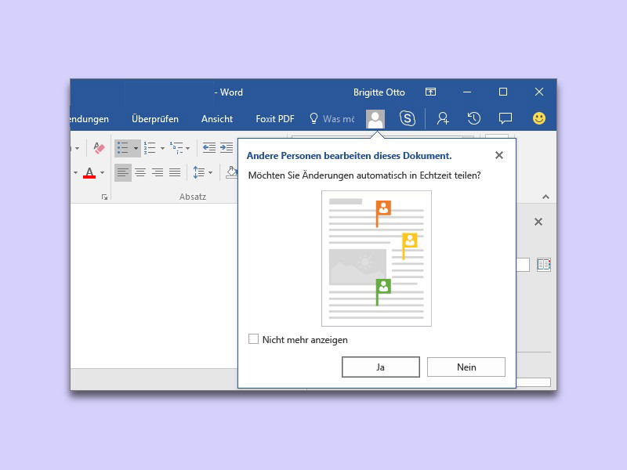Apply the red font color swatch

89,173
